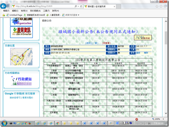Image resolution: width=169 pixels, height=127 pixels.
Task: Refresh the page with the reload icon
Action: [81, 6]
